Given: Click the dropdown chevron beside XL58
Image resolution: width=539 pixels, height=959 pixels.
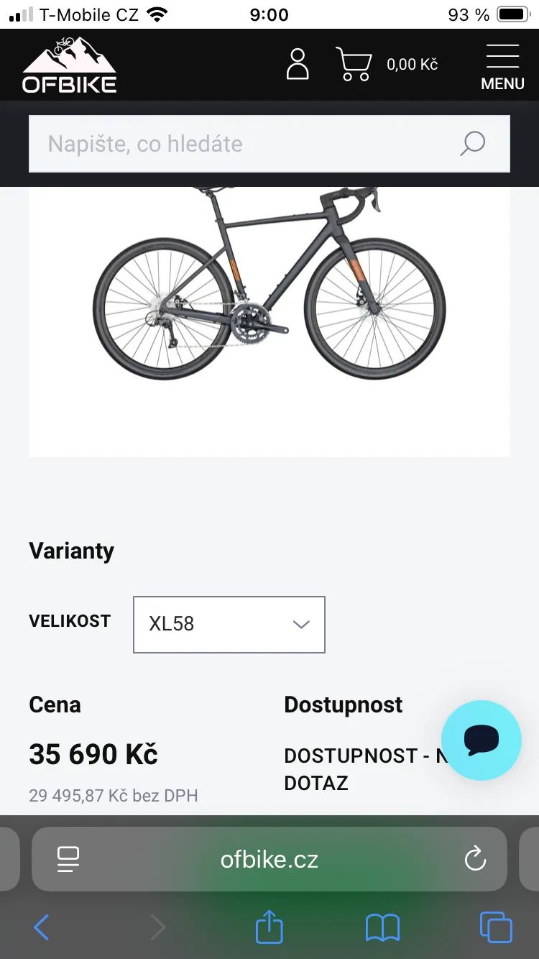Looking at the screenshot, I should tap(301, 624).
